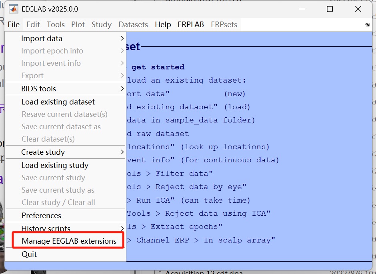The image size is (376, 274).
Task: Open the Help menu
Action: click(x=162, y=24)
